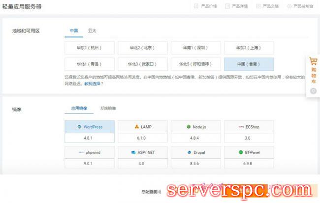Choose the LAMP image icon
This screenshot has width=320, height=203.
tap(136, 127)
